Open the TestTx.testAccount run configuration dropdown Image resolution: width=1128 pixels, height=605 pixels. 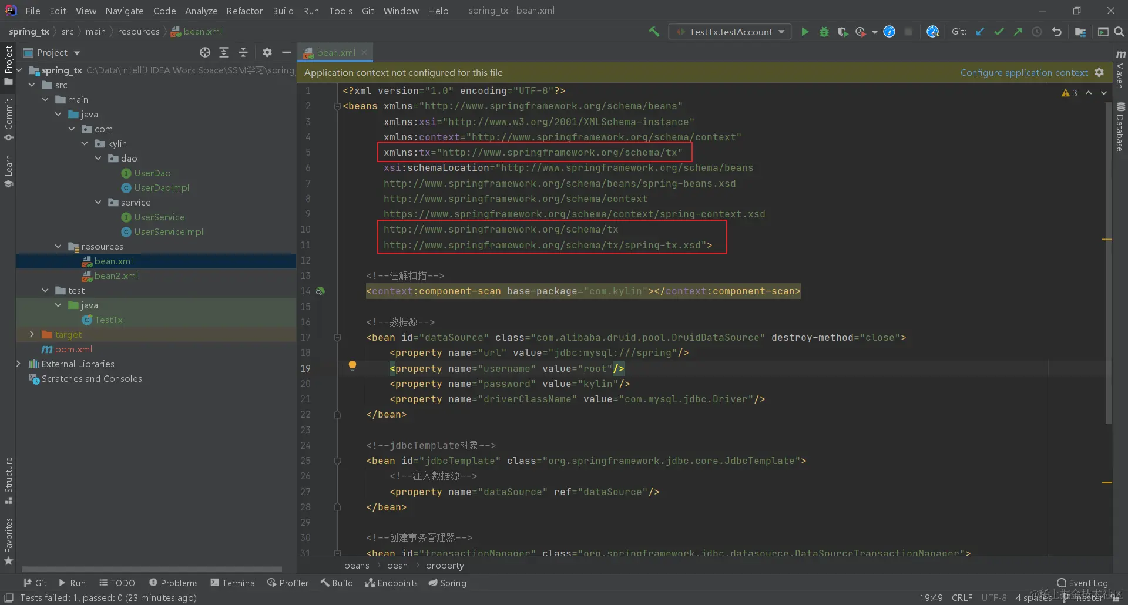click(x=730, y=32)
